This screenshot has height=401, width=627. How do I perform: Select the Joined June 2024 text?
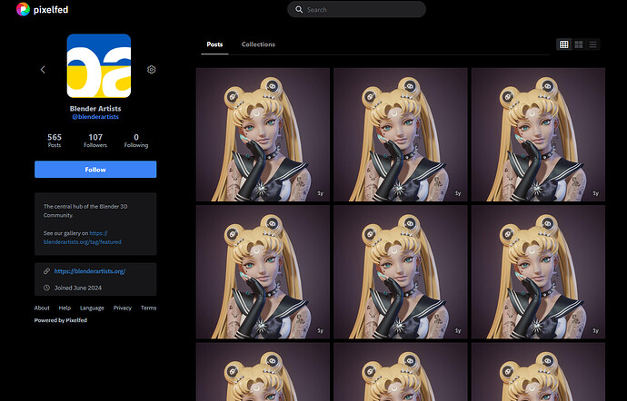[78, 288]
